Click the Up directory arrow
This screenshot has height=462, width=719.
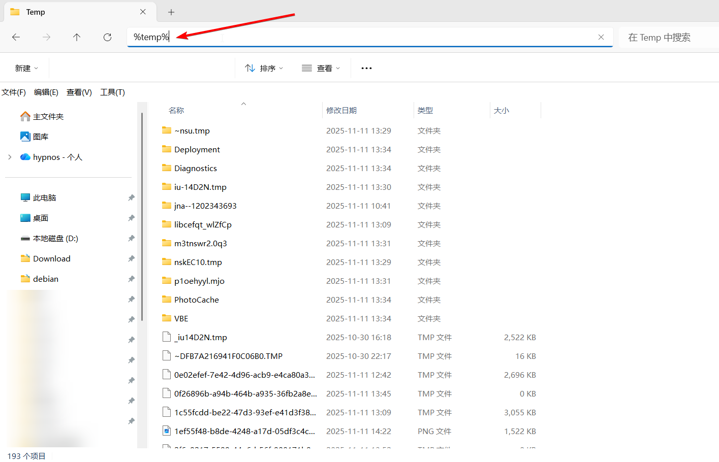click(77, 37)
